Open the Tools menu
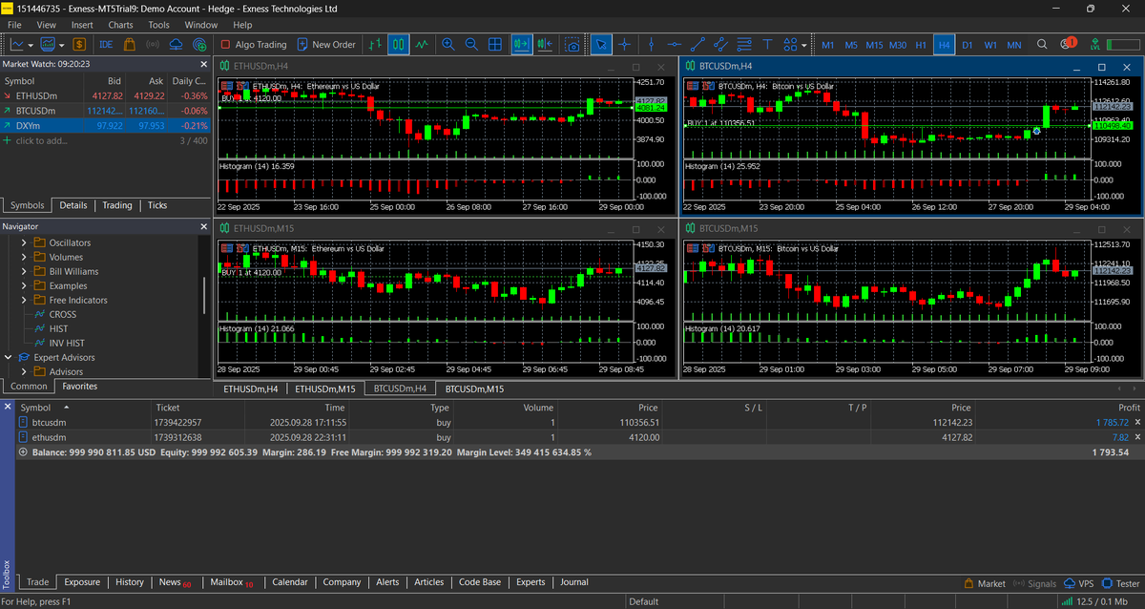The height and width of the screenshot is (609, 1145). (x=159, y=24)
